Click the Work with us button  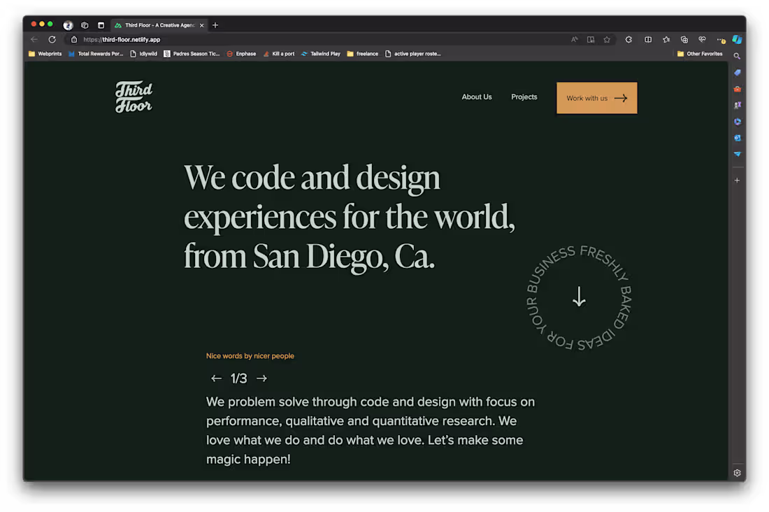(596, 98)
